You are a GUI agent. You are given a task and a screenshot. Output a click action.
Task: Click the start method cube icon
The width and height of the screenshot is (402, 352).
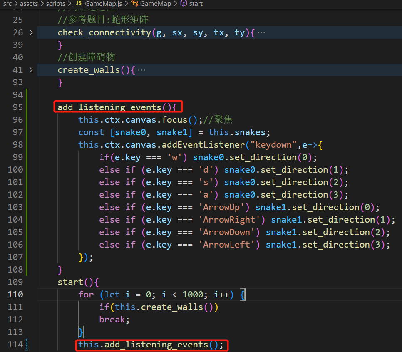coord(183,4)
